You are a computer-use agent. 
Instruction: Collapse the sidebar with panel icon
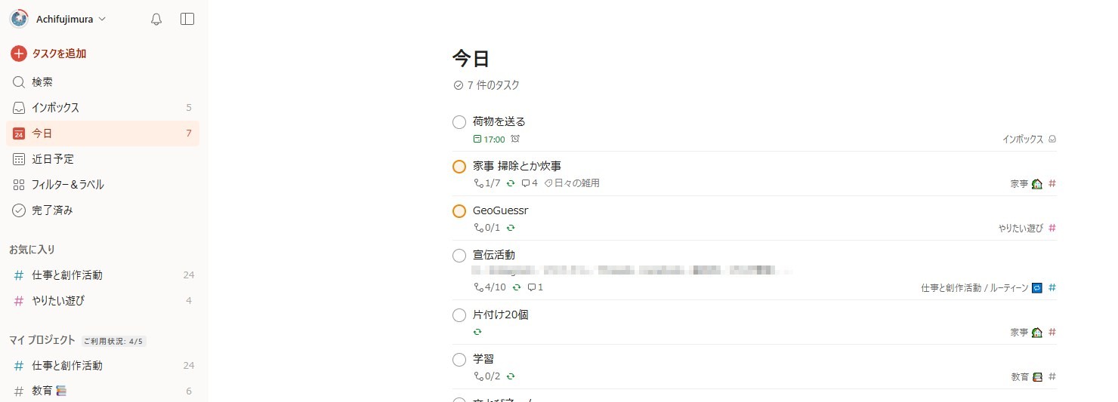187,20
